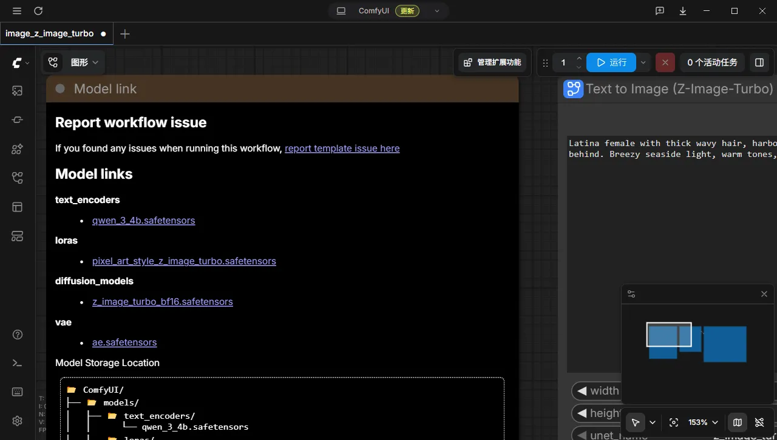Expand the ComfyUI logo menu chevron
Viewport: 777px width, 440px height.
coord(27,62)
